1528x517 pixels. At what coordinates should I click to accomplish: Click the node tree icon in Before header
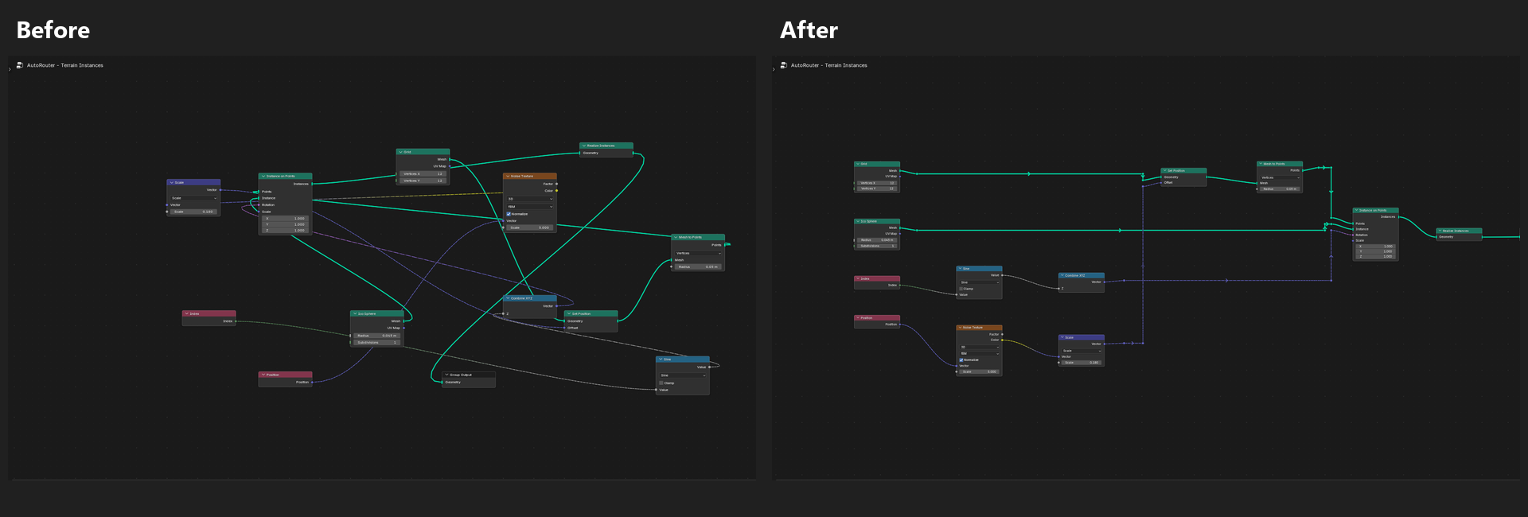pyautogui.click(x=20, y=65)
